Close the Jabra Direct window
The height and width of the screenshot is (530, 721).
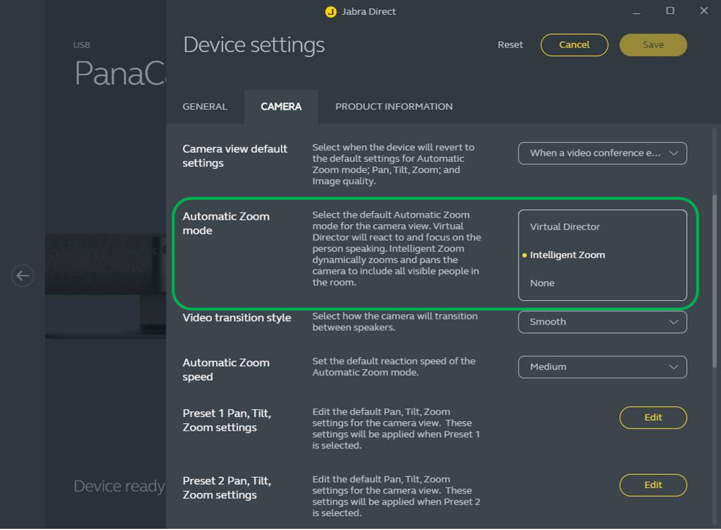[703, 11]
